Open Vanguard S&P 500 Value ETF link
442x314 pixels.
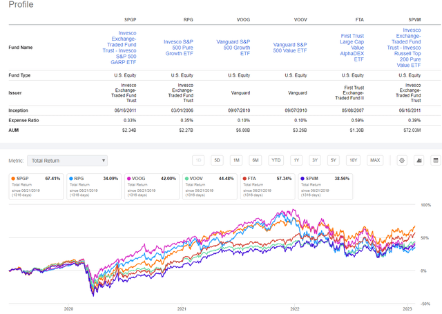pyautogui.click(x=290, y=48)
